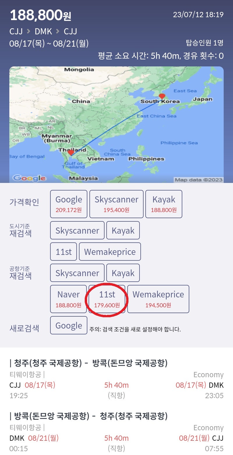Start a new Google search under 새로검색
233x455 pixels.
68,325
